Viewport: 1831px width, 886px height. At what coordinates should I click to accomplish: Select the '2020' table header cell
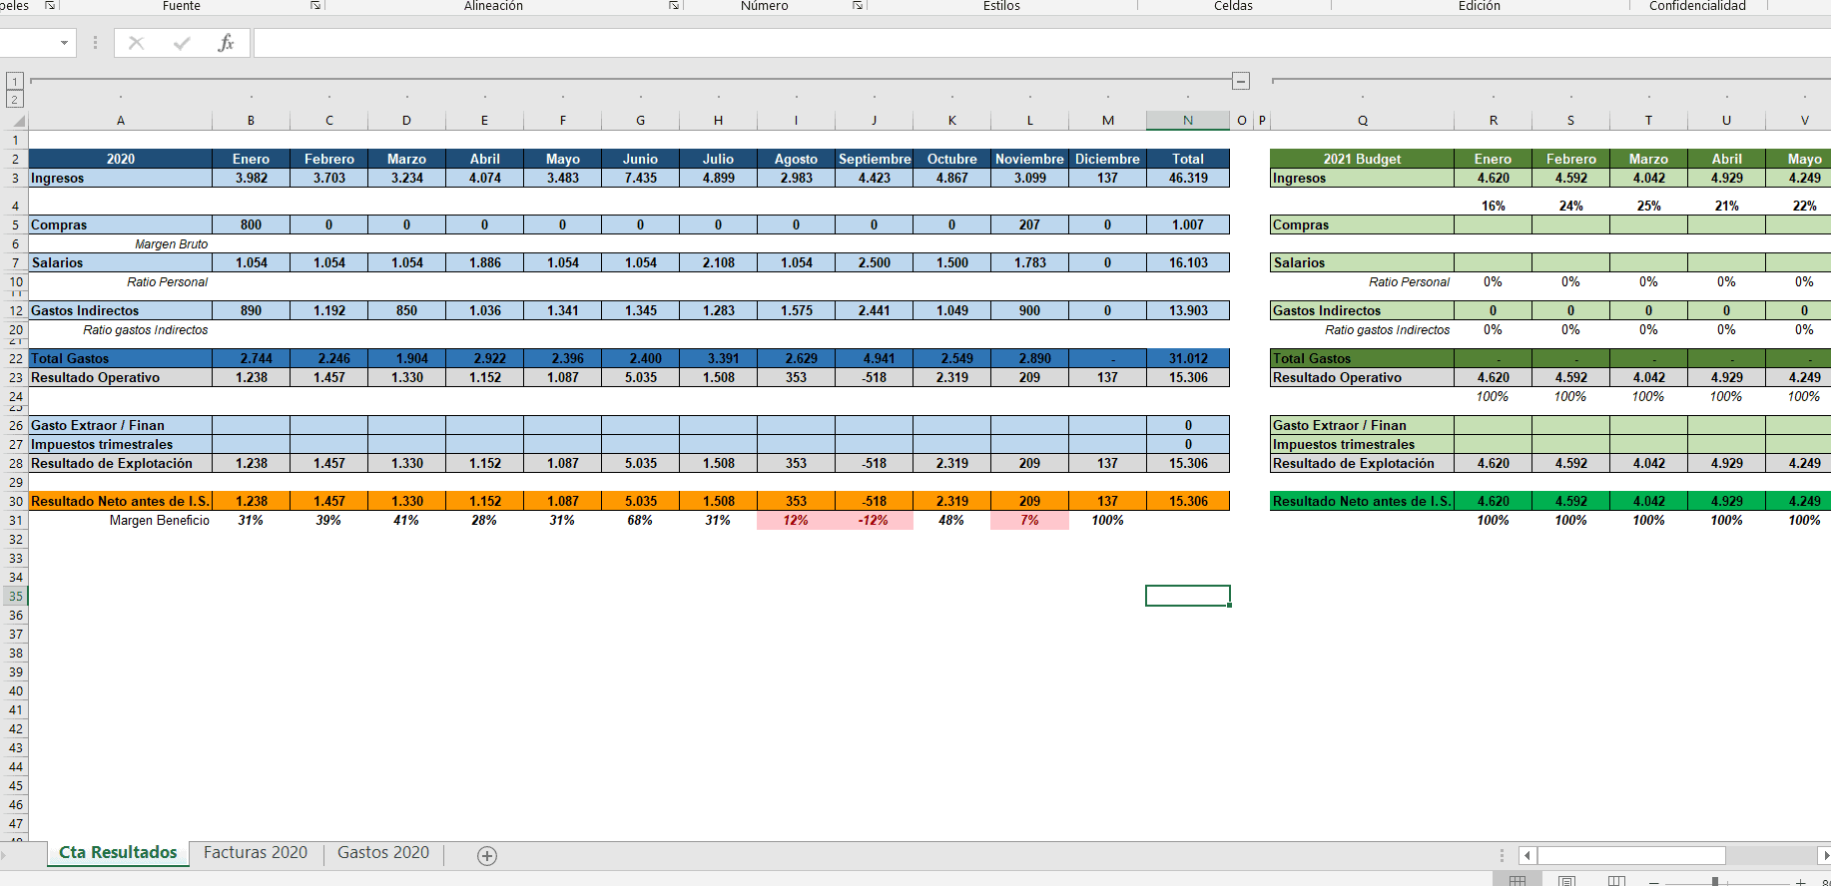[120, 159]
